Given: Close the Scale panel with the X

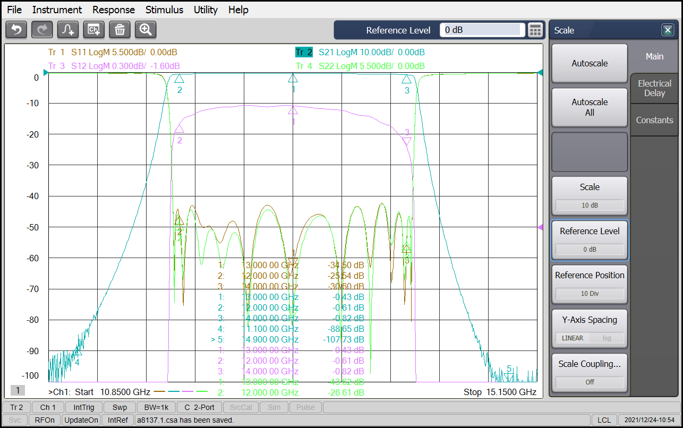Looking at the screenshot, I should point(668,30).
